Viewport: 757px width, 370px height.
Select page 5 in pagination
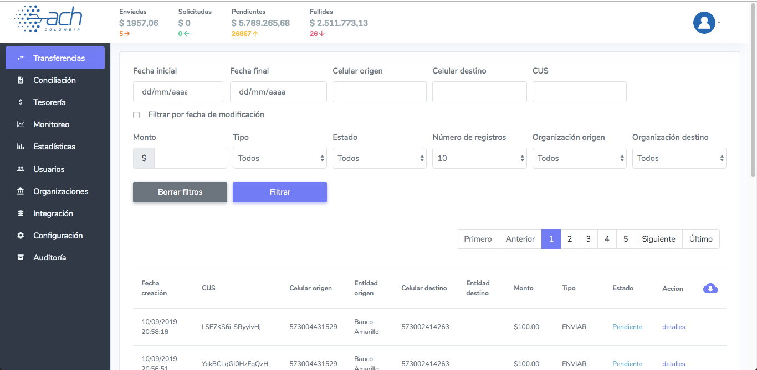pyautogui.click(x=626, y=239)
